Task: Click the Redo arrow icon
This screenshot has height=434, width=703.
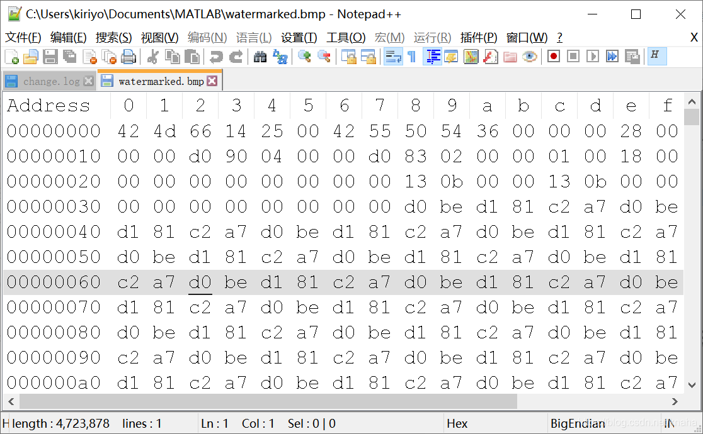Action: pyautogui.click(x=236, y=57)
